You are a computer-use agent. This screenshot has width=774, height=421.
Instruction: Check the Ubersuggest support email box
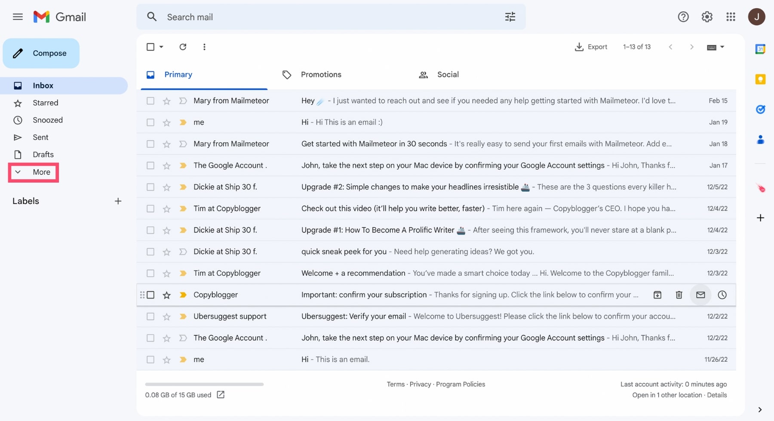[x=150, y=317]
